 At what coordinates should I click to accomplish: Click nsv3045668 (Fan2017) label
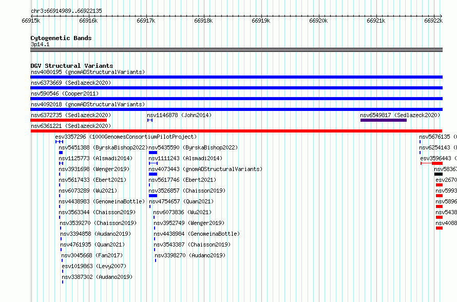click(x=92, y=255)
